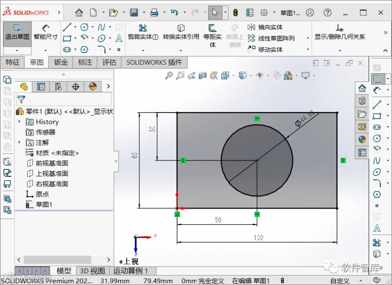Click the tree filter funnel field
The width and height of the screenshot is (392, 285).
(64, 99)
